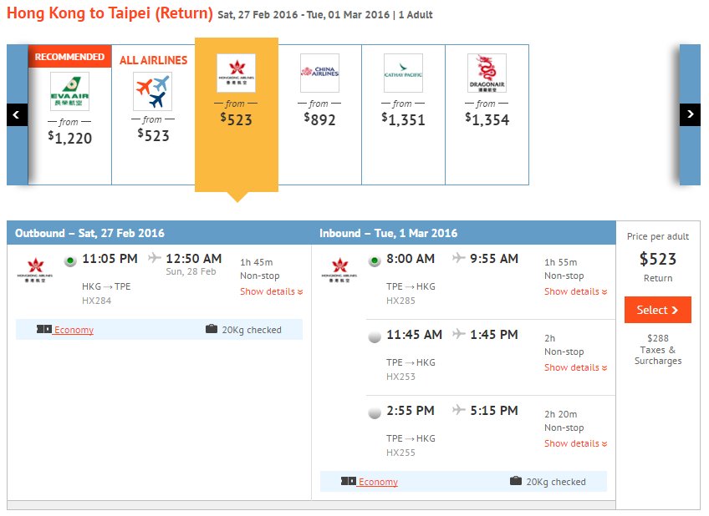Open the outbound Economy fare link
The image size is (709, 516).
[x=74, y=330]
